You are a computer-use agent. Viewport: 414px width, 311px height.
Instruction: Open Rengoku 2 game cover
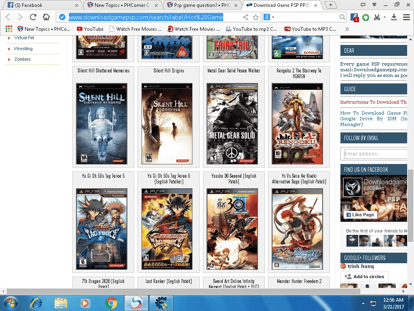click(297, 124)
